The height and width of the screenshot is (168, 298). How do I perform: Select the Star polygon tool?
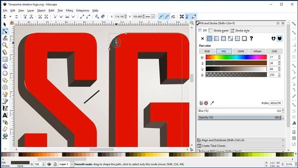5,80
